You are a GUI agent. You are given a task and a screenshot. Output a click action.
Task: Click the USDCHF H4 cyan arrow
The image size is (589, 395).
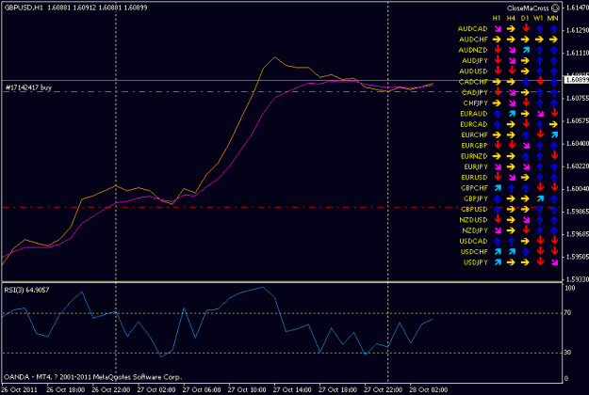pyautogui.click(x=512, y=251)
